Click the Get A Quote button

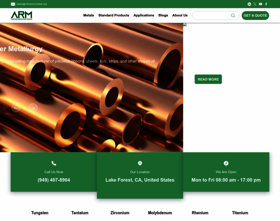[x=255, y=15]
